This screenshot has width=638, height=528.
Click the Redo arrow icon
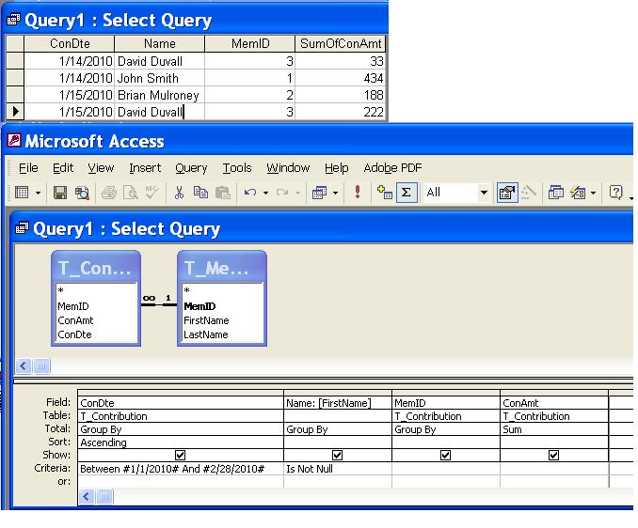[282, 193]
